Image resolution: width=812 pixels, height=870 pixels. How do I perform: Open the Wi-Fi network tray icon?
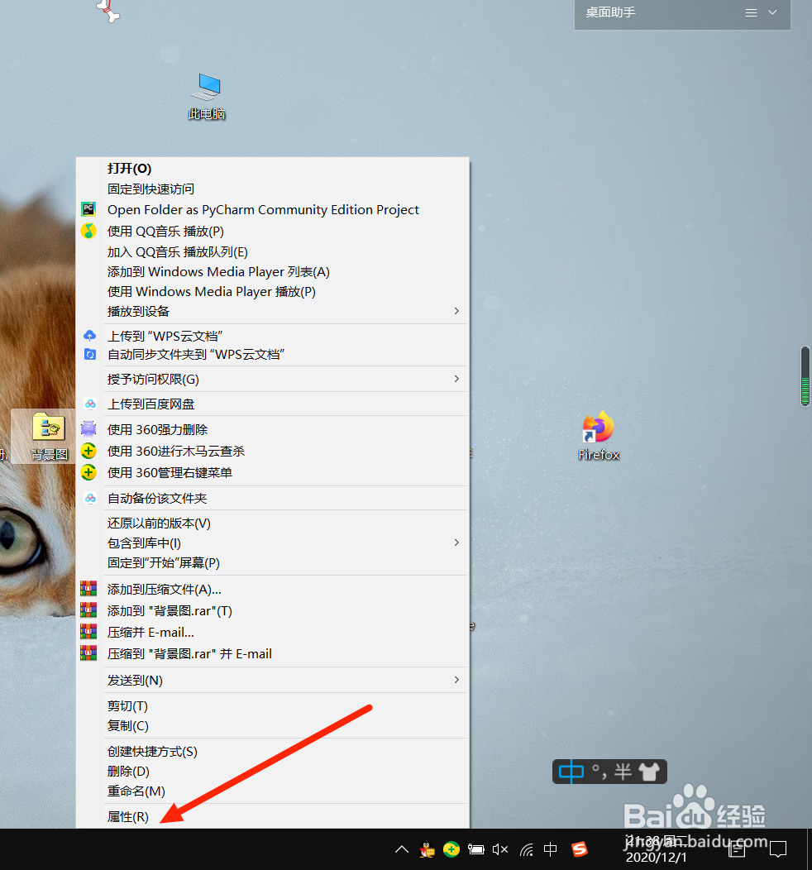527,849
